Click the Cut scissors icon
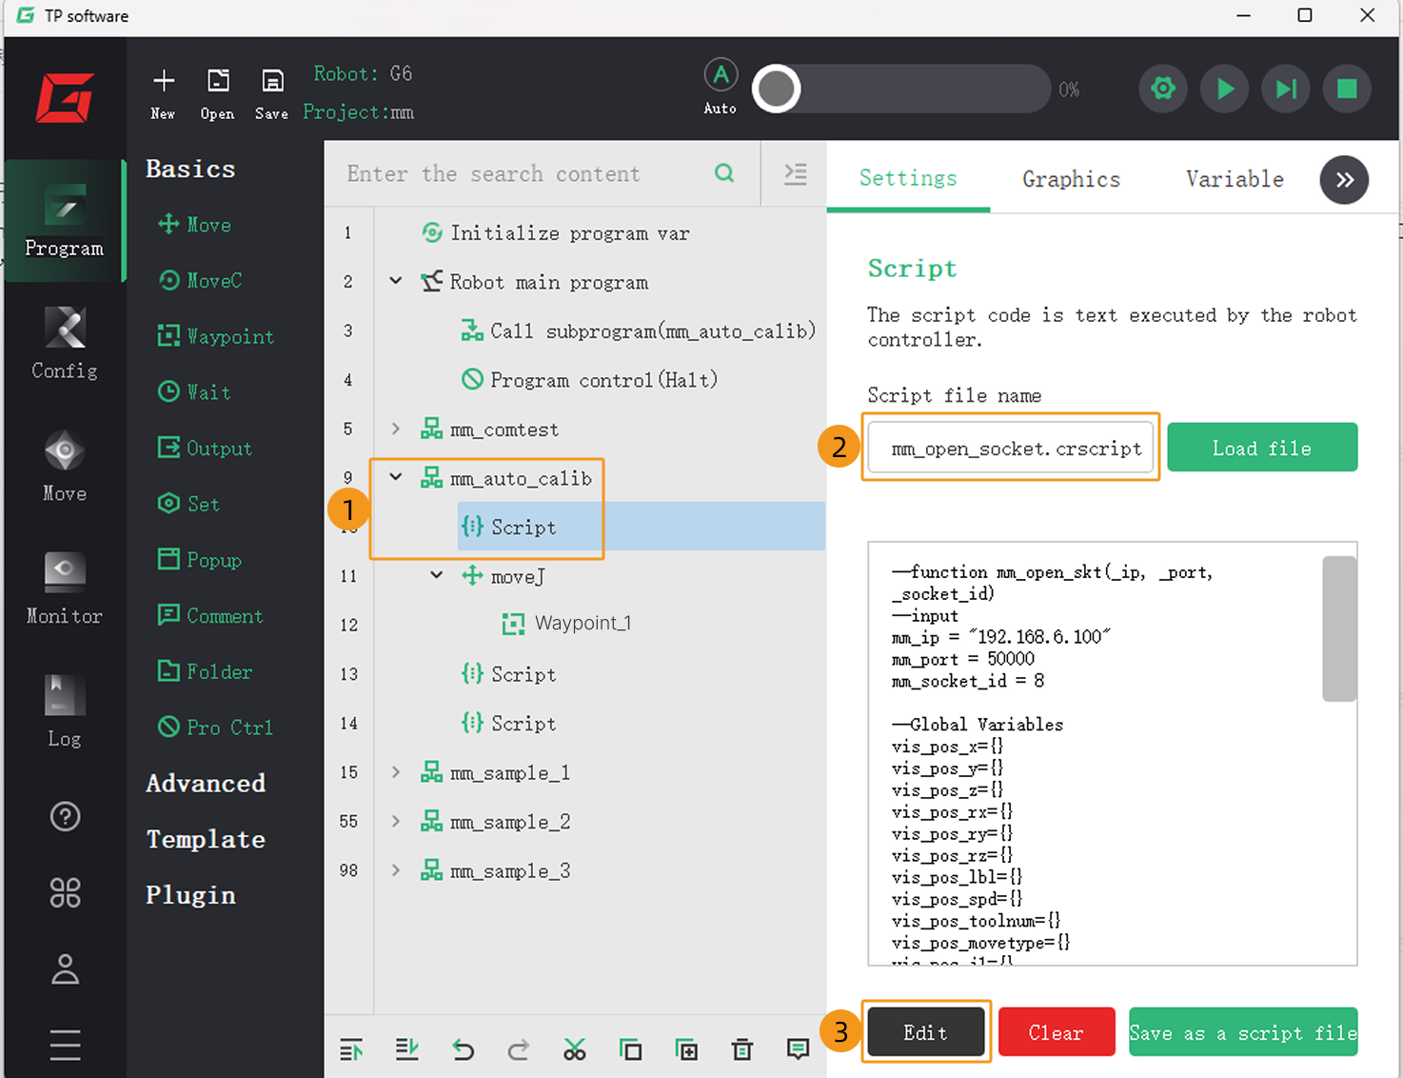 [575, 1049]
